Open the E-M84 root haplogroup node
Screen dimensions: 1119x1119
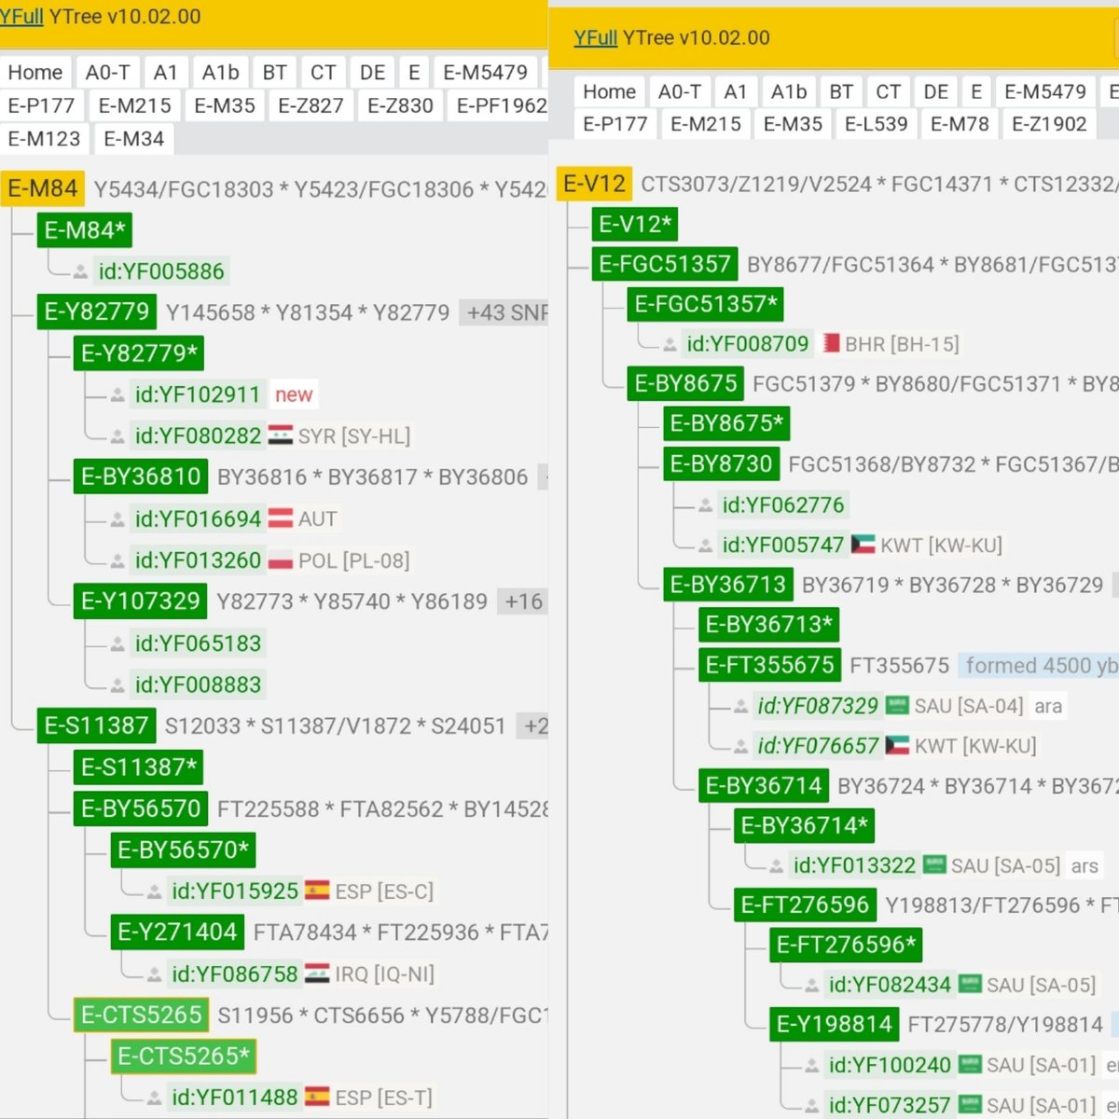(x=42, y=189)
